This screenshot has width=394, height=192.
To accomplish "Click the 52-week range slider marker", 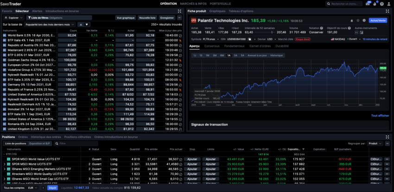I will click(x=271, y=32).
